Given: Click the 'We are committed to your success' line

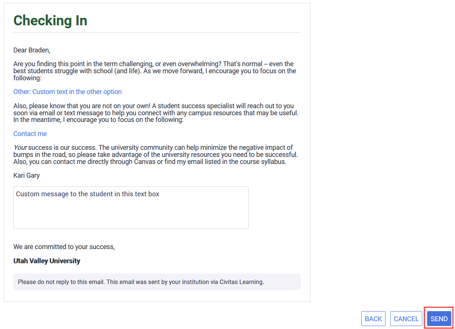Looking at the screenshot, I should [64, 246].
